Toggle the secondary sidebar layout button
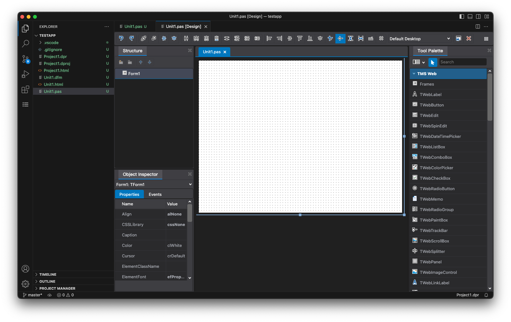 point(478,16)
